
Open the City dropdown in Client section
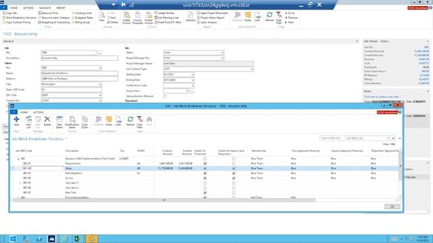[99, 84]
